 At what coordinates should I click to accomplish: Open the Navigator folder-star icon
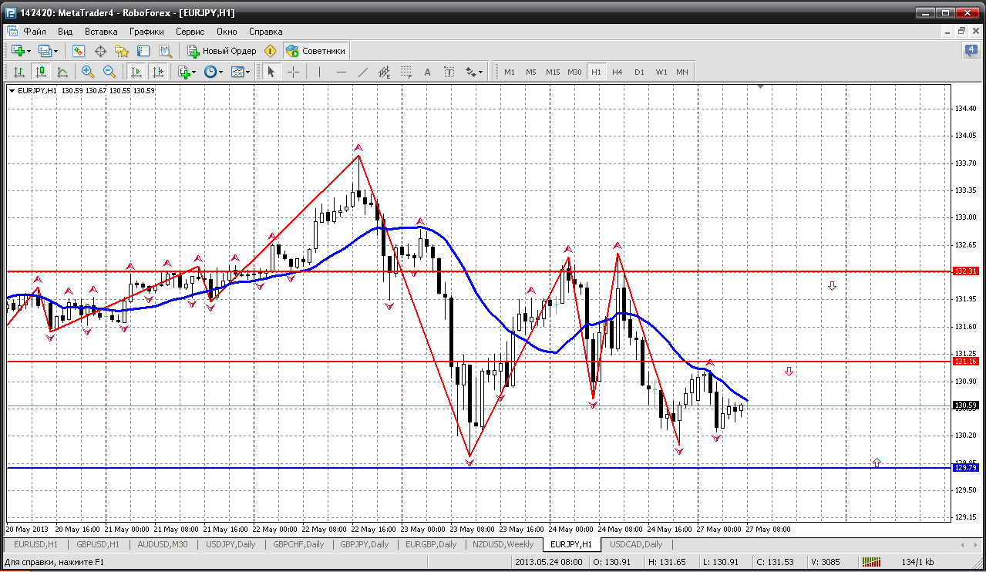click(122, 51)
